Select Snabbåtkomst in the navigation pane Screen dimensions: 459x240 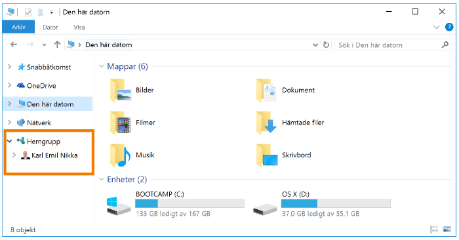pos(49,67)
